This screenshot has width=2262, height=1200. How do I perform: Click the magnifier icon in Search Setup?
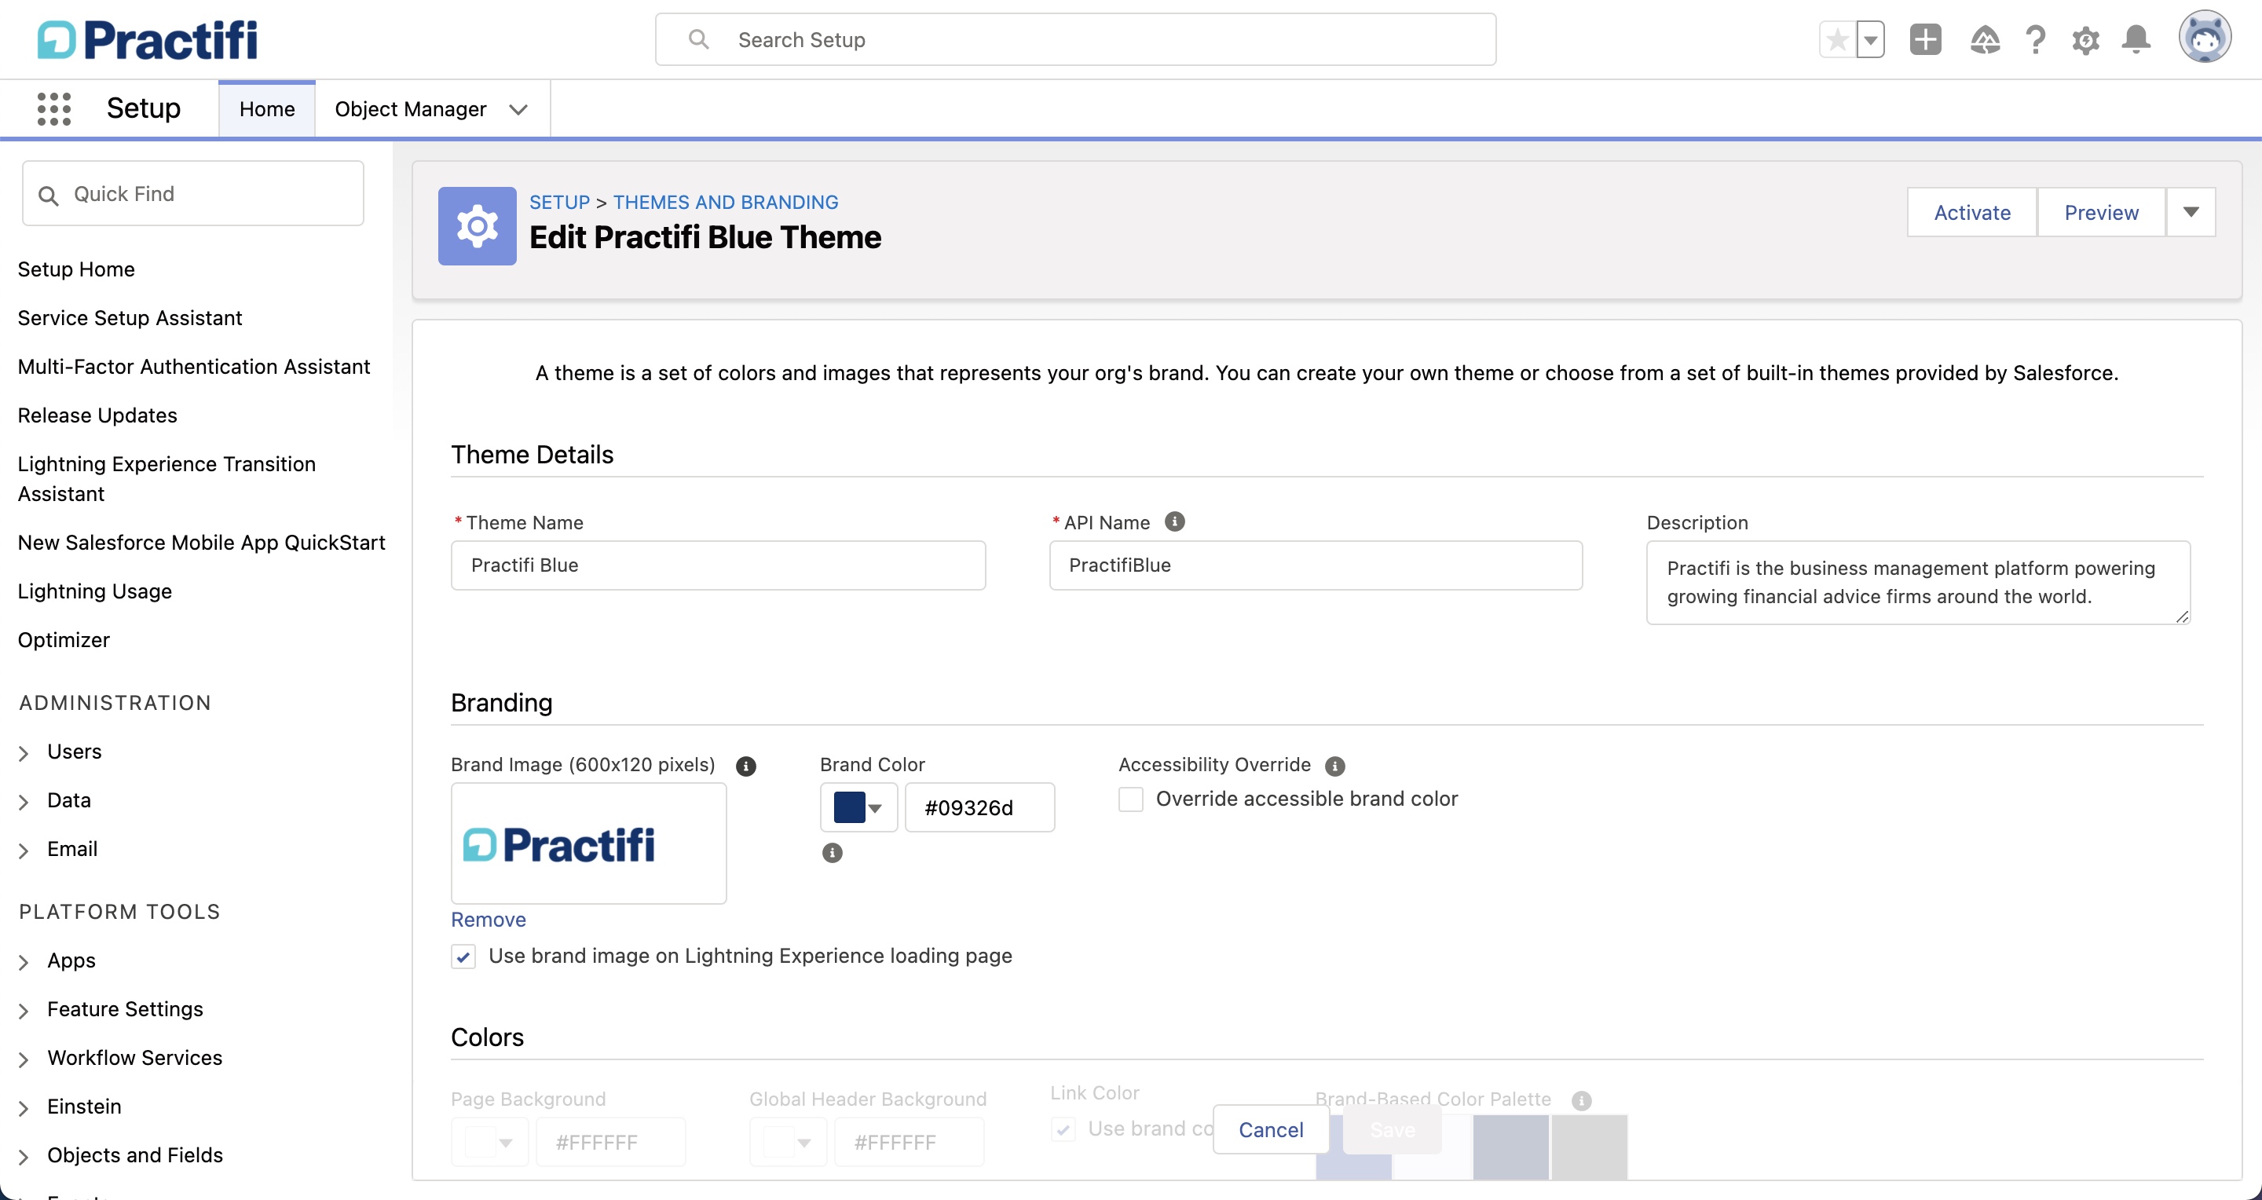click(698, 39)
